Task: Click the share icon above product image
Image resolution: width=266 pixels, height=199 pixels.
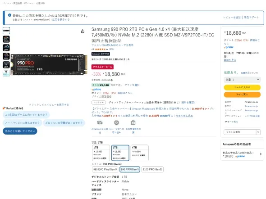Action: pos(83,31)
